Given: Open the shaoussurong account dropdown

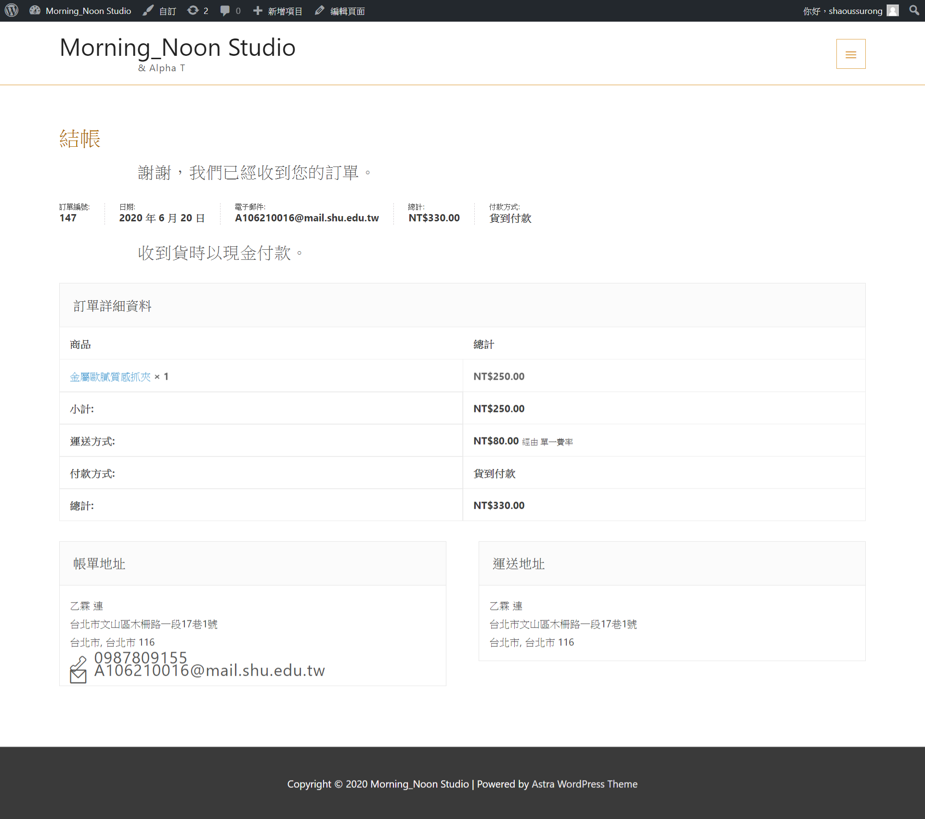Looking at the screenshot, I should point(855,11).
